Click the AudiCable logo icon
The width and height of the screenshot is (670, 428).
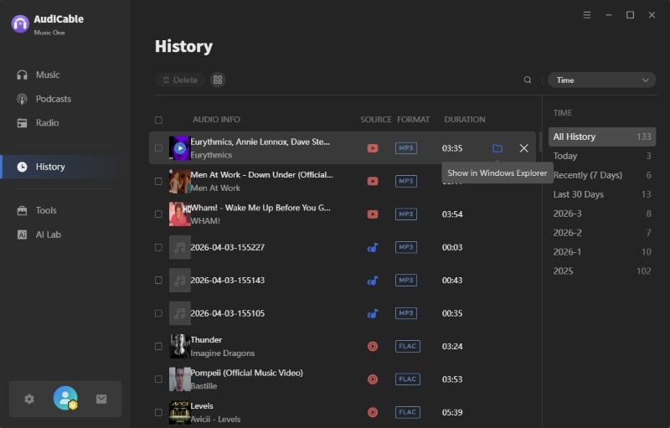[x=20, y=23]
